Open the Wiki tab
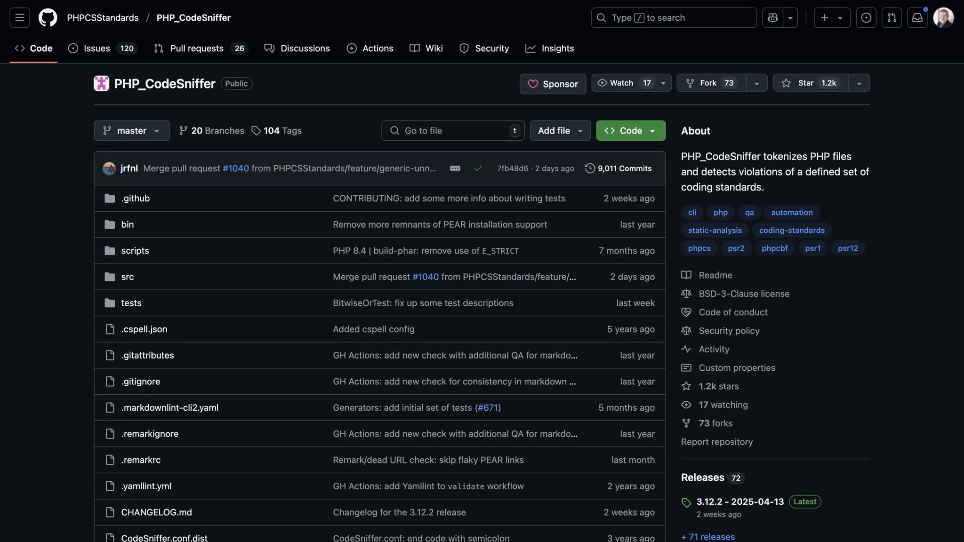This screenshot has height=542, width=964. point(426,48)
